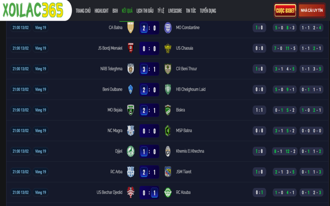The height and width of the screenshot is (206, 330).
Task: Click the JSM Tiaret team crest
Action: click(x=167, y=172)
